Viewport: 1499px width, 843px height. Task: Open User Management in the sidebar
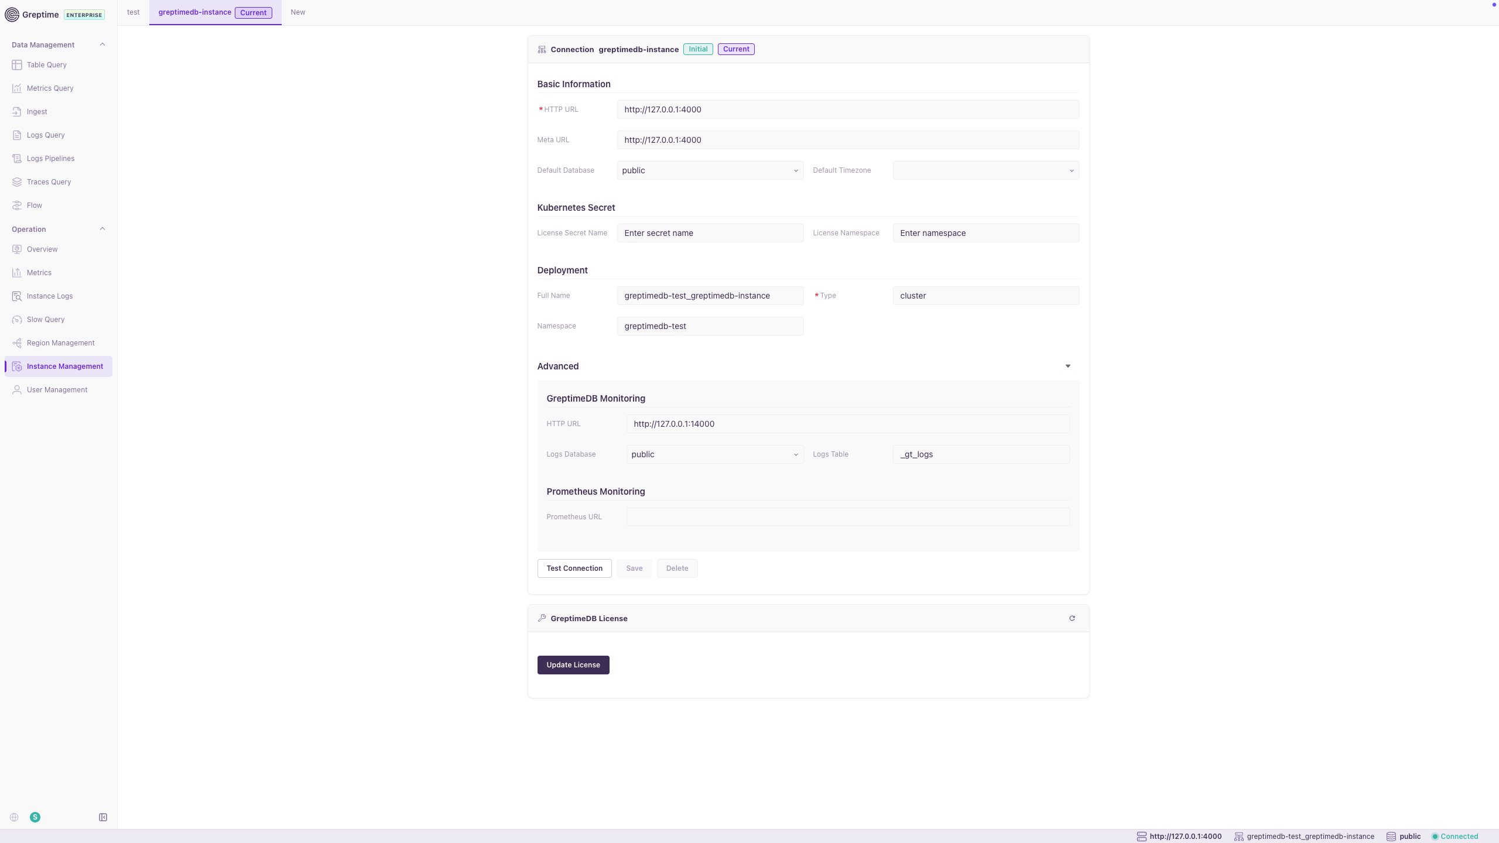pos(58,390)
